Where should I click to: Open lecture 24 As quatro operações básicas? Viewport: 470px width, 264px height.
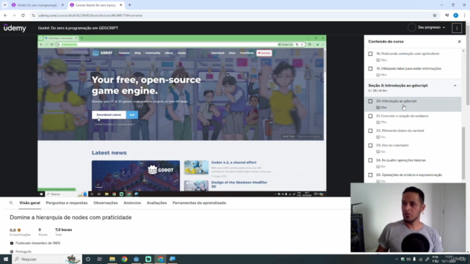point(401,160)
